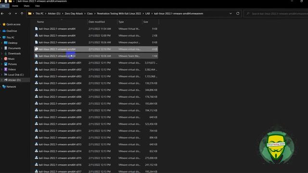
Task: Click icon of the 0 KB snapshot file
Action: tap(37, 42)
